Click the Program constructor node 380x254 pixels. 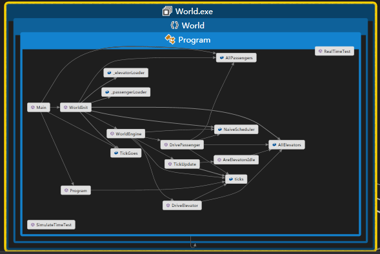75,191
